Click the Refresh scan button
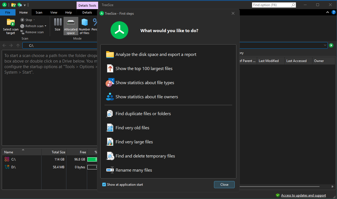Image resolution: width=337 pixels, height=199 pixels. [x=32, y=26]
